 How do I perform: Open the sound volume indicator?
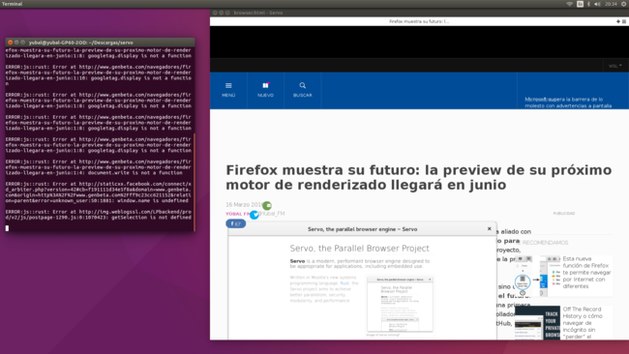(597, 4)
